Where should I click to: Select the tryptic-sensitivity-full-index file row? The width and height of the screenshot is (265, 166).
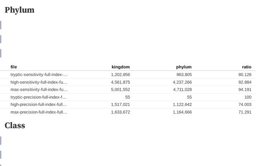coord(39,75)
